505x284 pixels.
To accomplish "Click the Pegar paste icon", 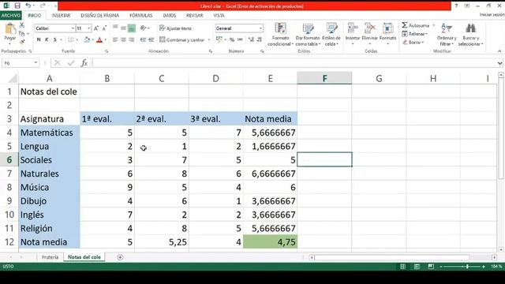I will coord(10,29).
